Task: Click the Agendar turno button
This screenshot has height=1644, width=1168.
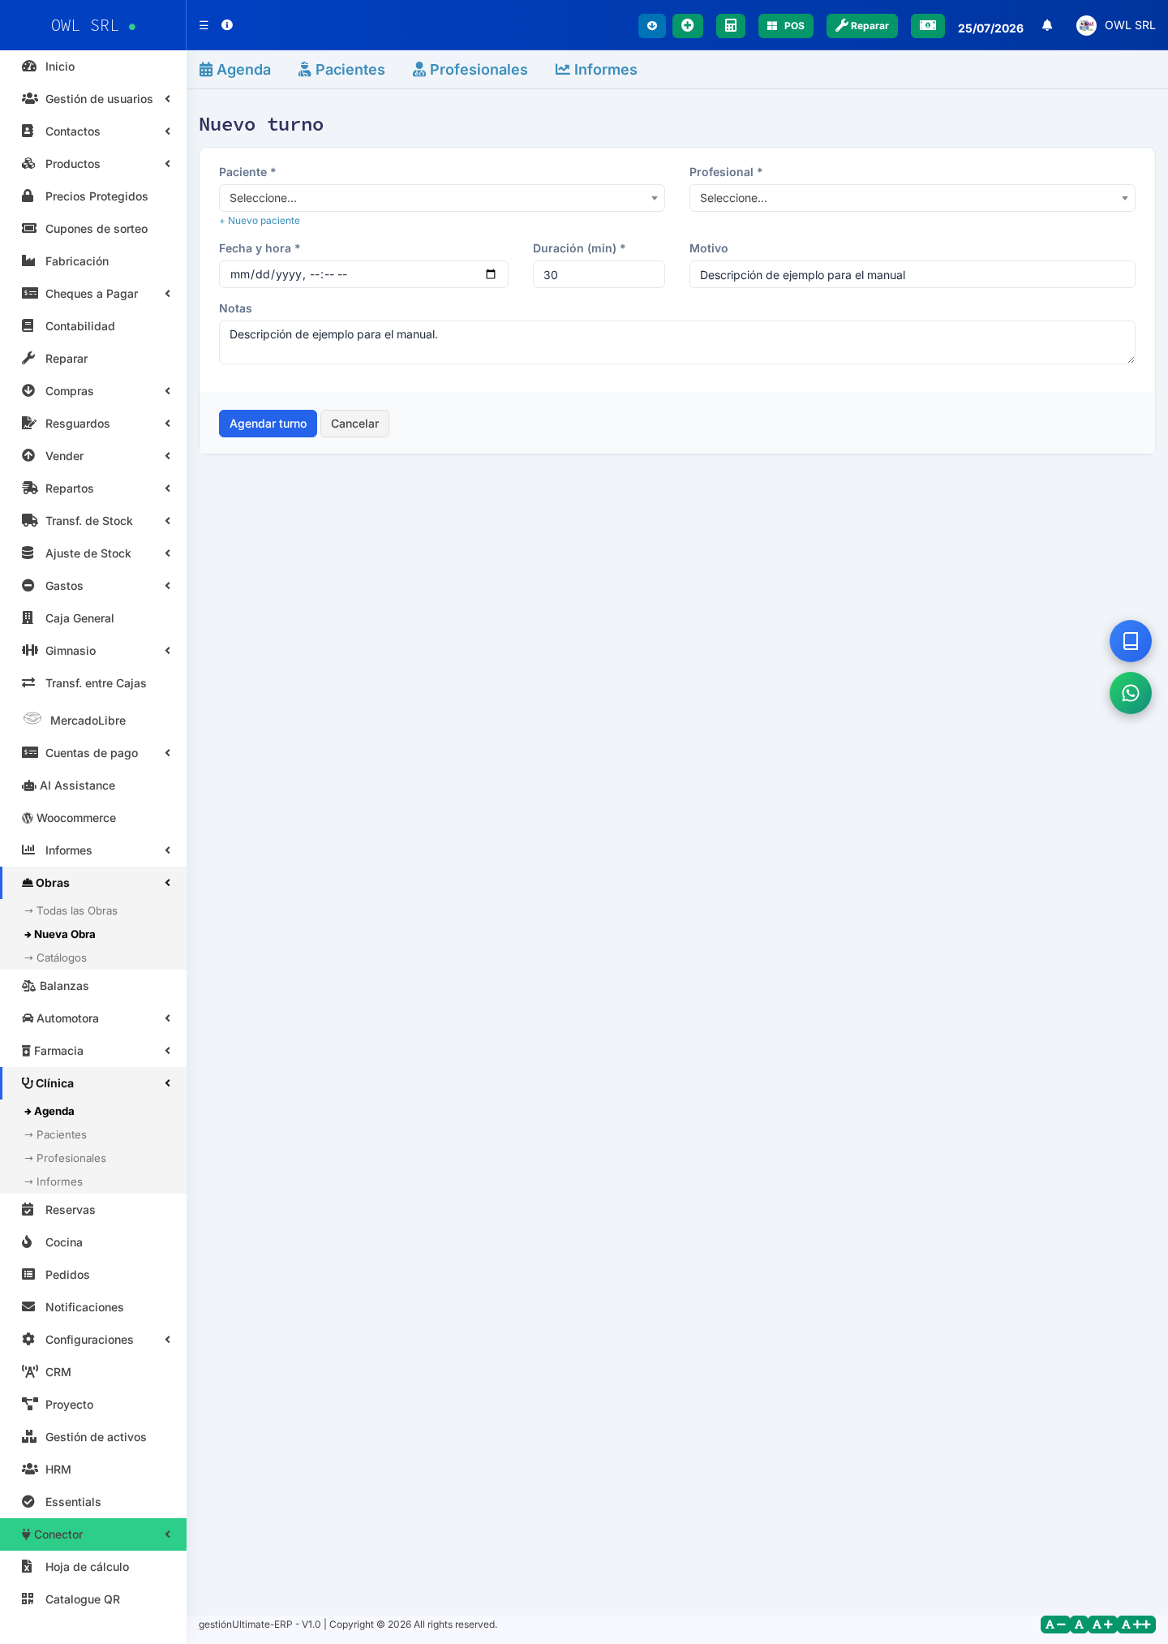Action: (268, 424)
